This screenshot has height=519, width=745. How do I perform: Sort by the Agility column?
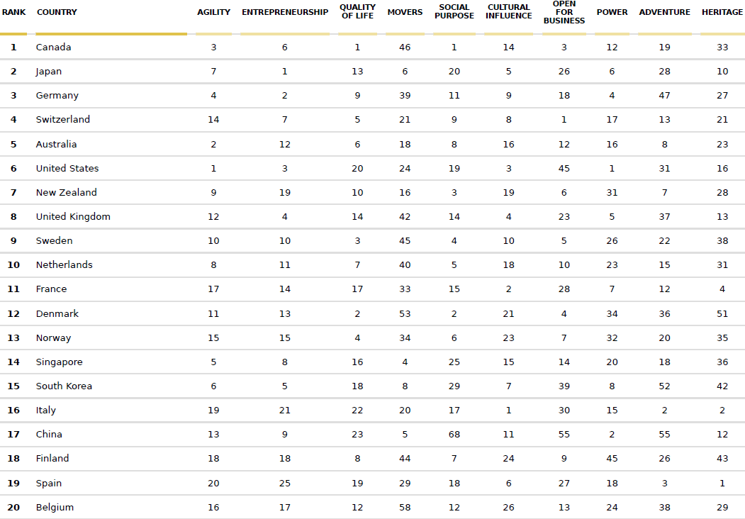[x=213, y=12]
